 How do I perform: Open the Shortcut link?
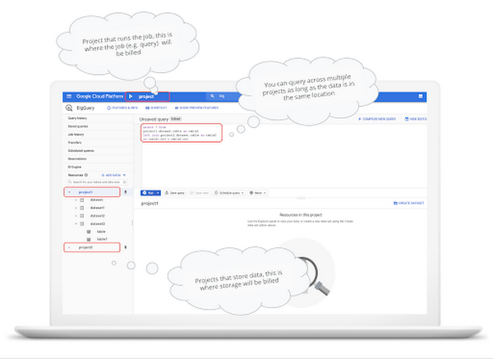pyautogui.click(x=156, y=108)
